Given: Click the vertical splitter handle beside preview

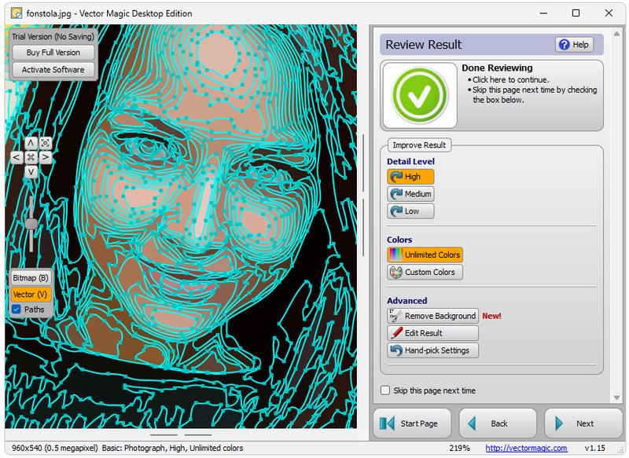Looking at the screenshot, I should pyautogui.click(x=363, y=196).
